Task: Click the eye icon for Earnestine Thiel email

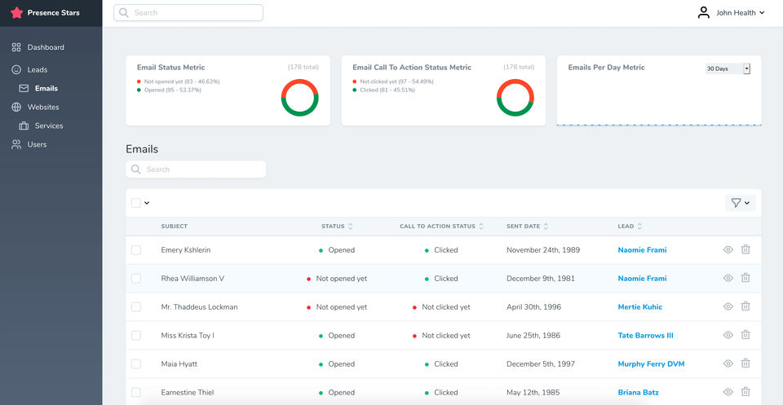Action: 728,392
